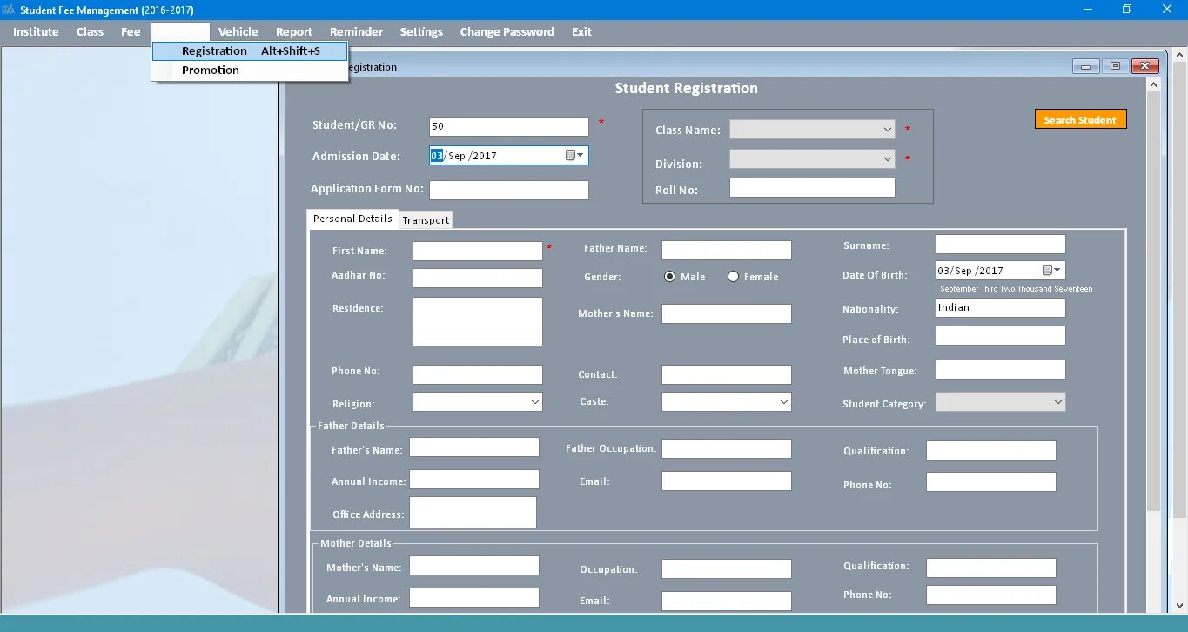The height and width of the screenshot is (632, 1188).
Task: Click Annual Income field in Father Details
Action: point(474,479)
